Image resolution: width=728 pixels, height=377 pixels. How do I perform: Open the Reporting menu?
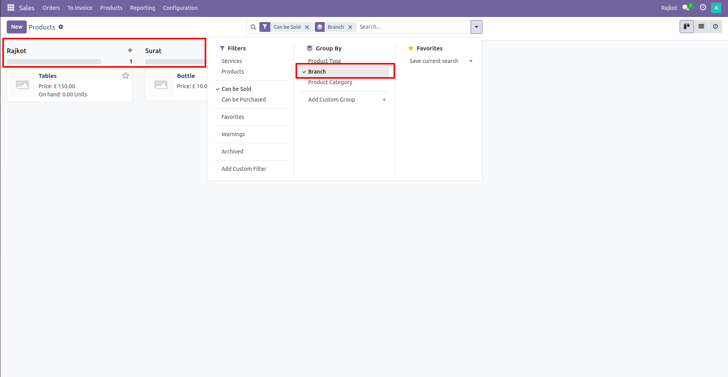142,8
